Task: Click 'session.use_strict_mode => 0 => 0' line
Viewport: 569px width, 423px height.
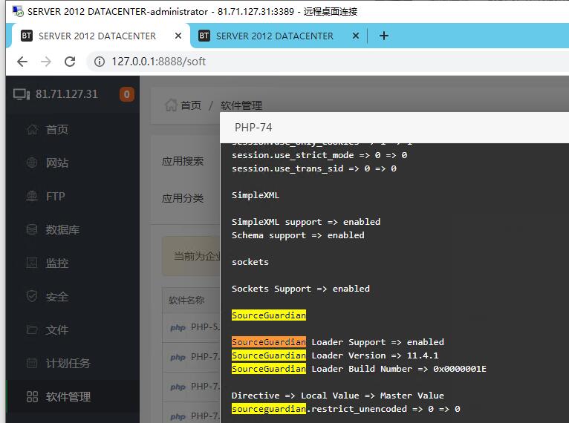Action: click(319, 155)
